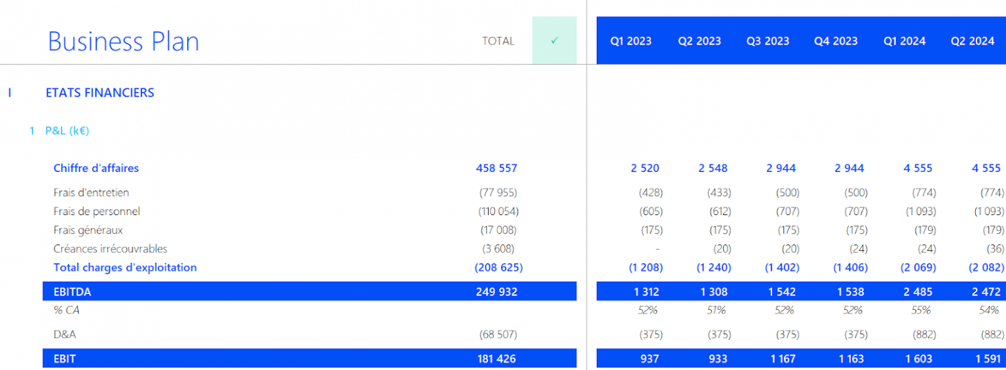Click the TOTAL column header

point(498,41)
